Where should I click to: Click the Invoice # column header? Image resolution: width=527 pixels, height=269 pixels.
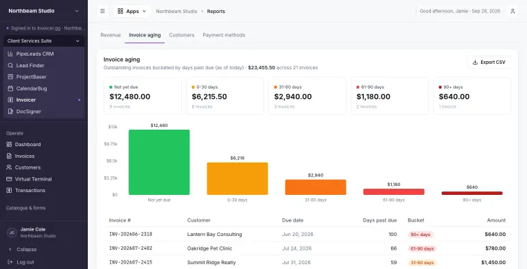[119, 220]
